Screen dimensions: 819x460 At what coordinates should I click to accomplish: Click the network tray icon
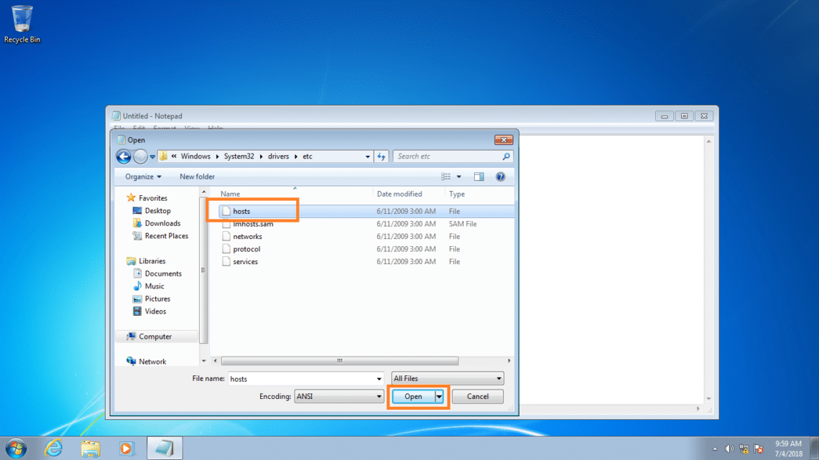(x=744, y=449)
